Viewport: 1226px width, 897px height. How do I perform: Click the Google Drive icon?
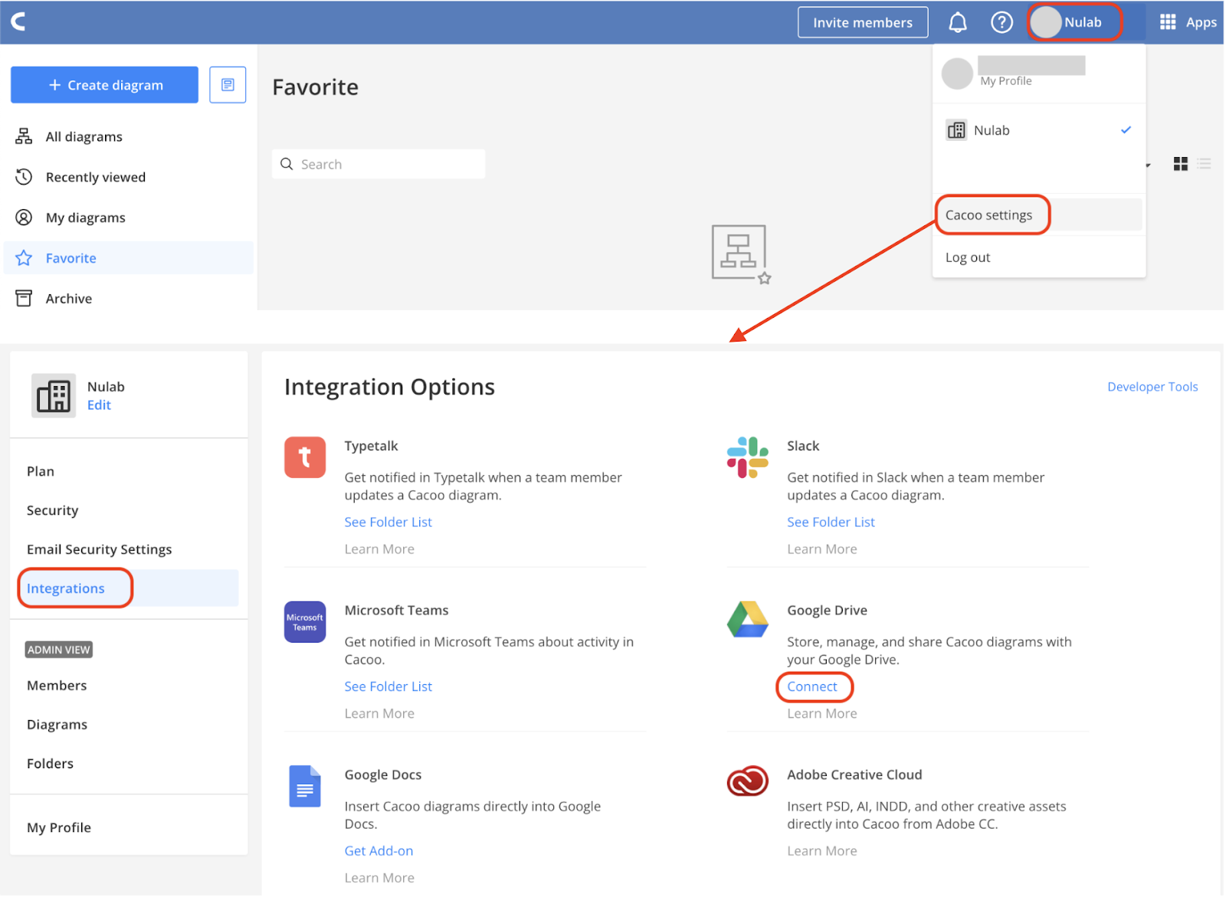[x=748, y=620]
